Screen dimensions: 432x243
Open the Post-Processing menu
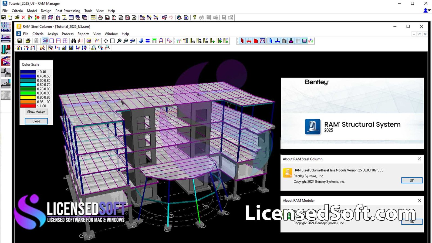point(68,11)
